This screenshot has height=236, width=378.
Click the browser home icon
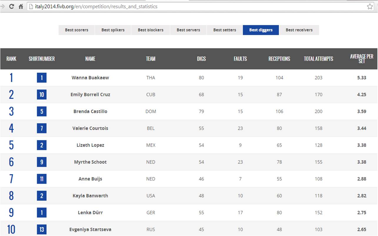(21, 6)
